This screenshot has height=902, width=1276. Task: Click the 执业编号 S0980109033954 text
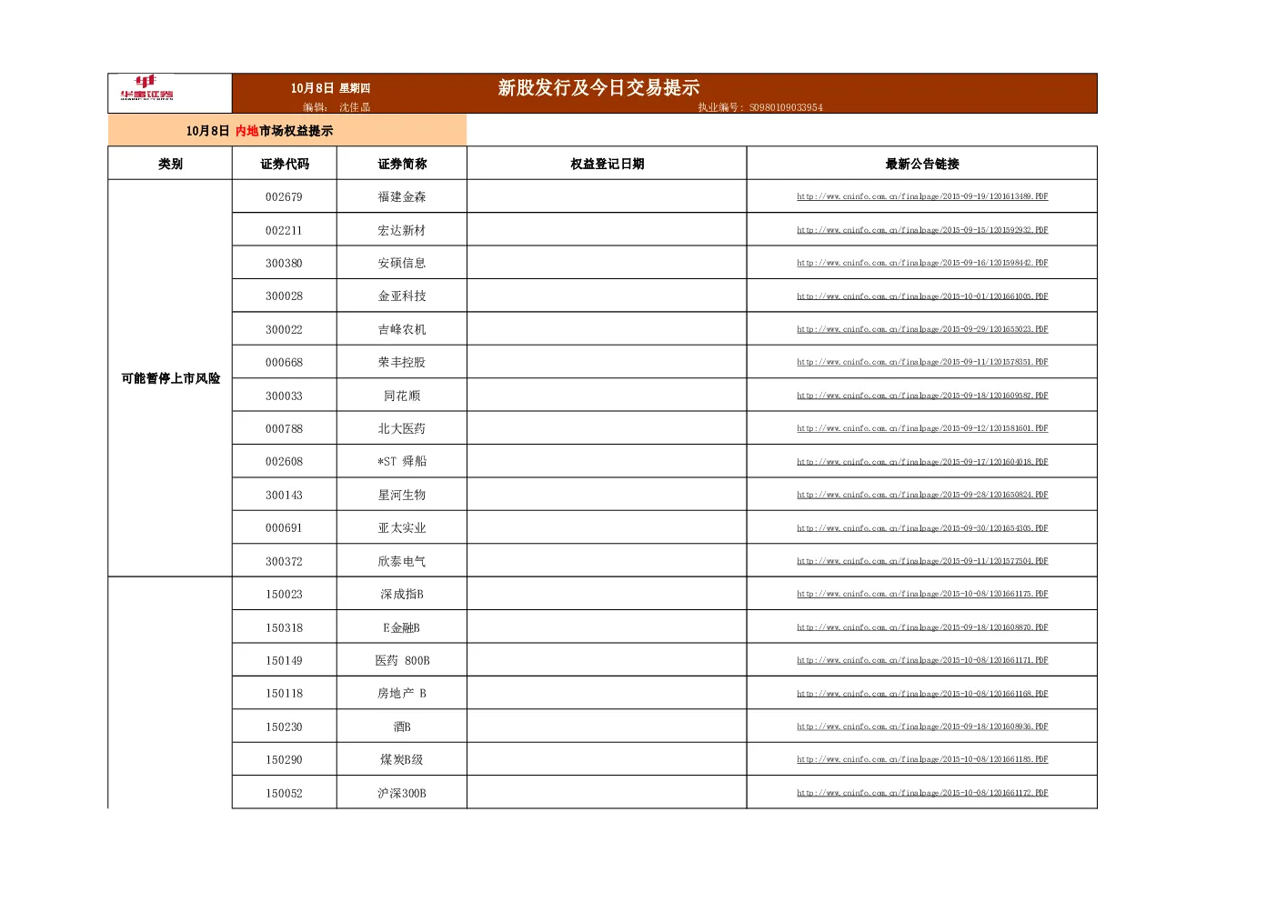click(x=760, y=107)
